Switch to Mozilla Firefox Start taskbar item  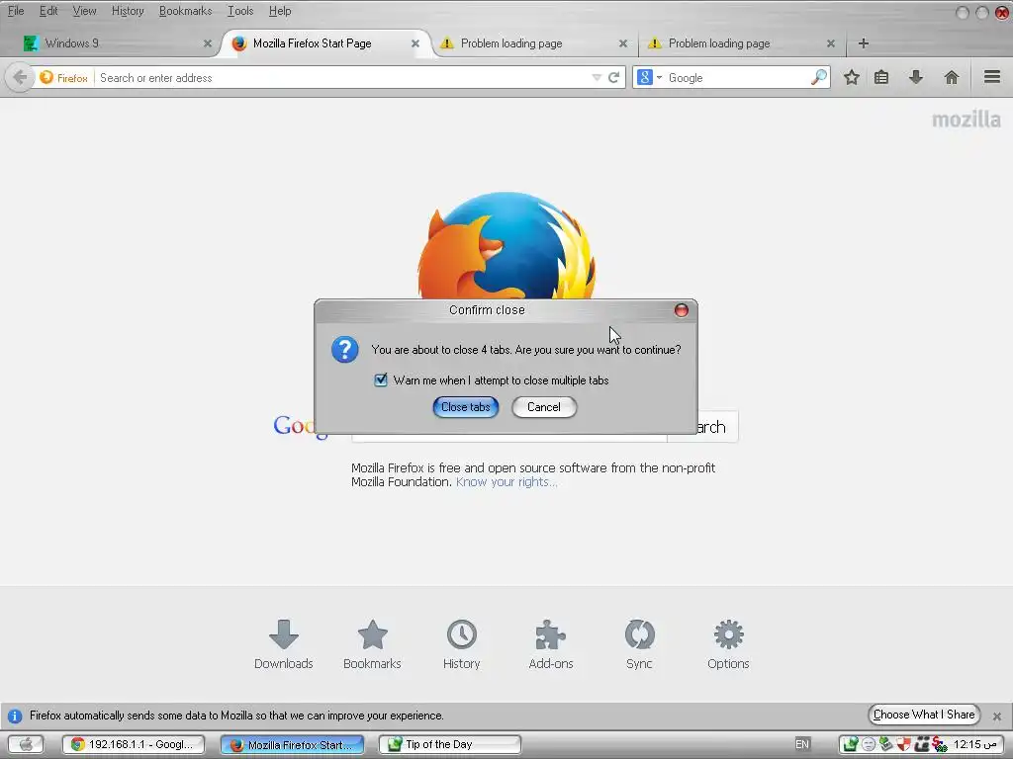pyautogui.click(x=292, y=745)
